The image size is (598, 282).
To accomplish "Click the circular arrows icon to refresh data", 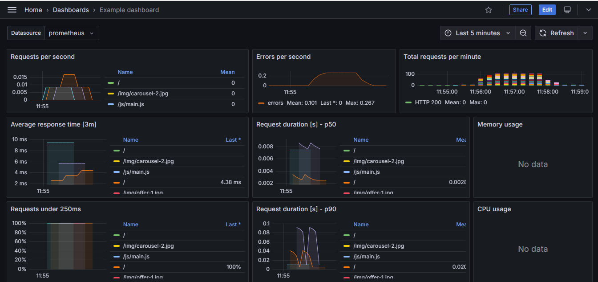I will 543,33.
